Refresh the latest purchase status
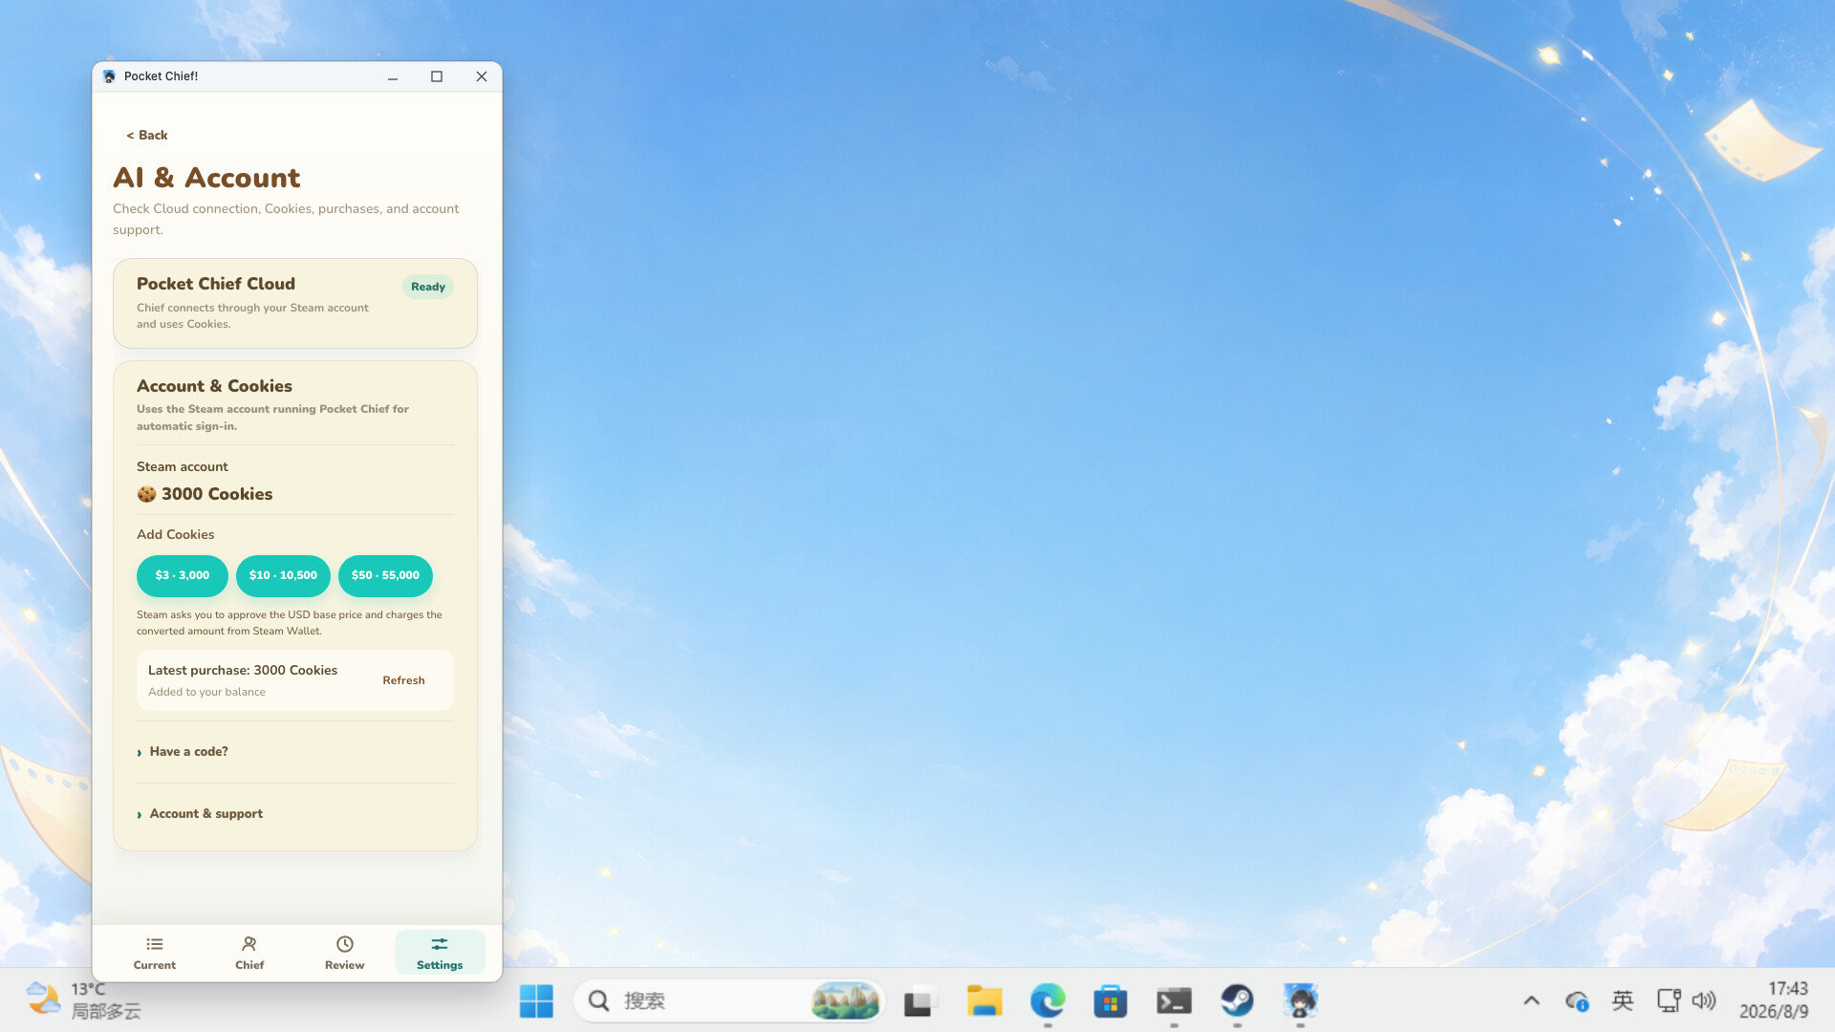This screenshot has height=1032, width=1835. pyautogui.click(x=403, y=680)
